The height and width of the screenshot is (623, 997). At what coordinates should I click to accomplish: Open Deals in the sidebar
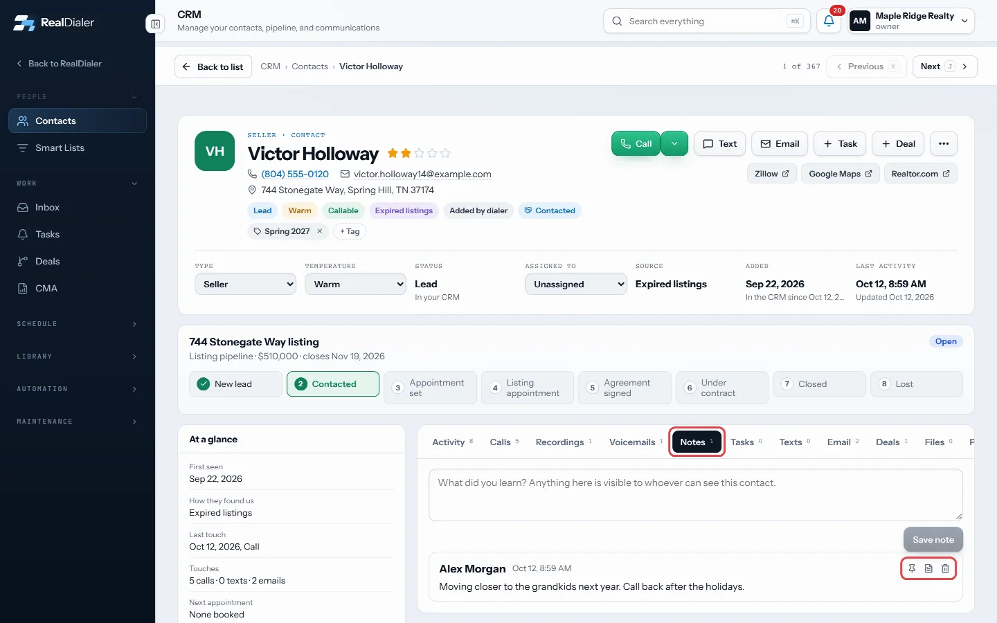78,261
